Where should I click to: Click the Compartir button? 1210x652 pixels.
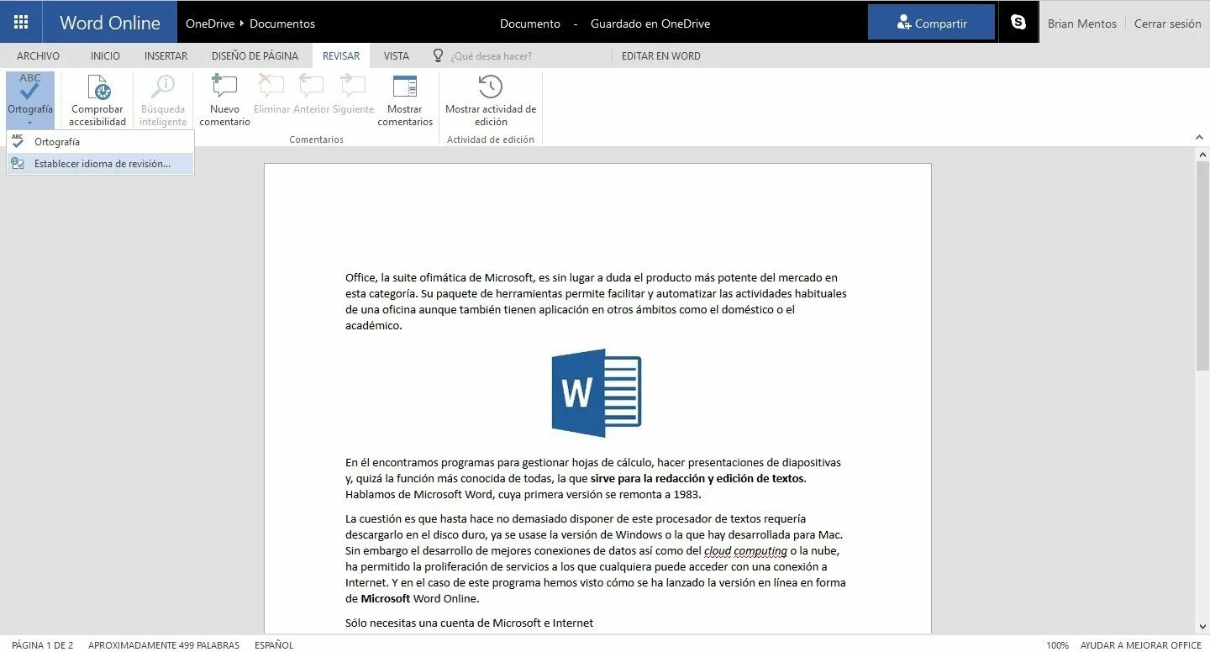click(931, 23)
